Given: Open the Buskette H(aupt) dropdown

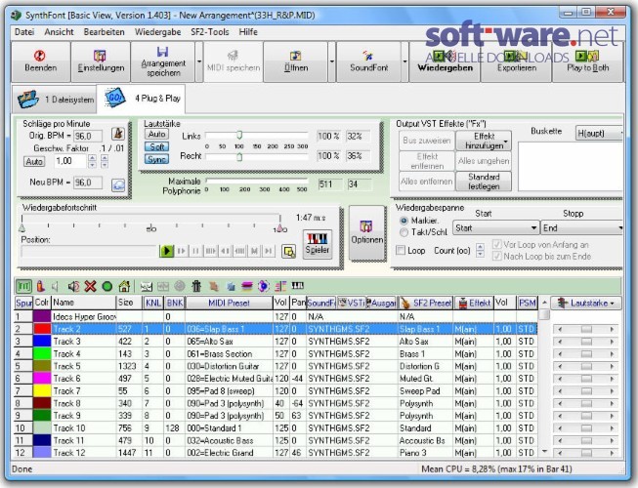Looking at the screenshot, I should (599, 134).
